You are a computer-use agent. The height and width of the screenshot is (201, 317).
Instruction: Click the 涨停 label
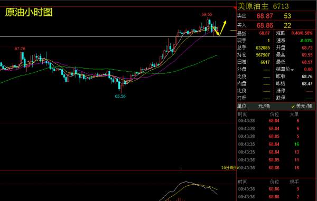tap(281, 91)
